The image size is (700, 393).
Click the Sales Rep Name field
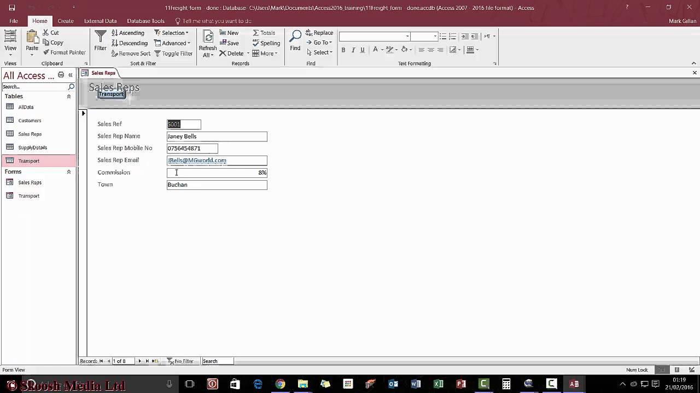pos(217,136)
